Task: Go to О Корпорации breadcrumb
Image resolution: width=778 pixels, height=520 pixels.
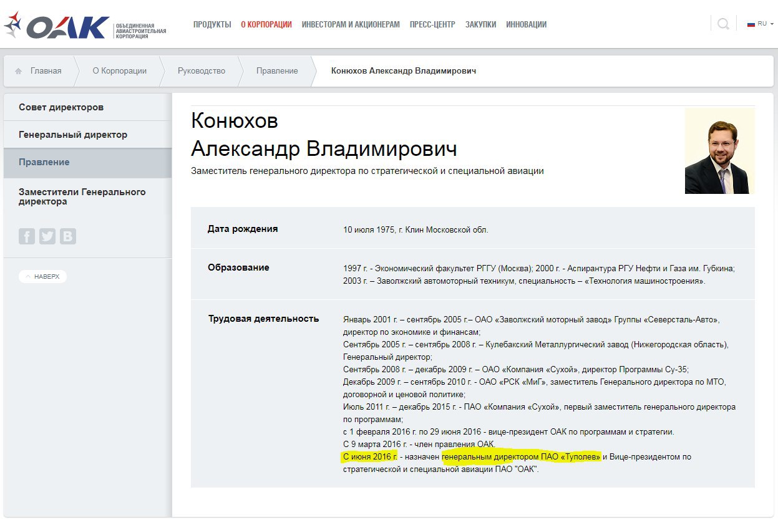Action: (120, 71)
